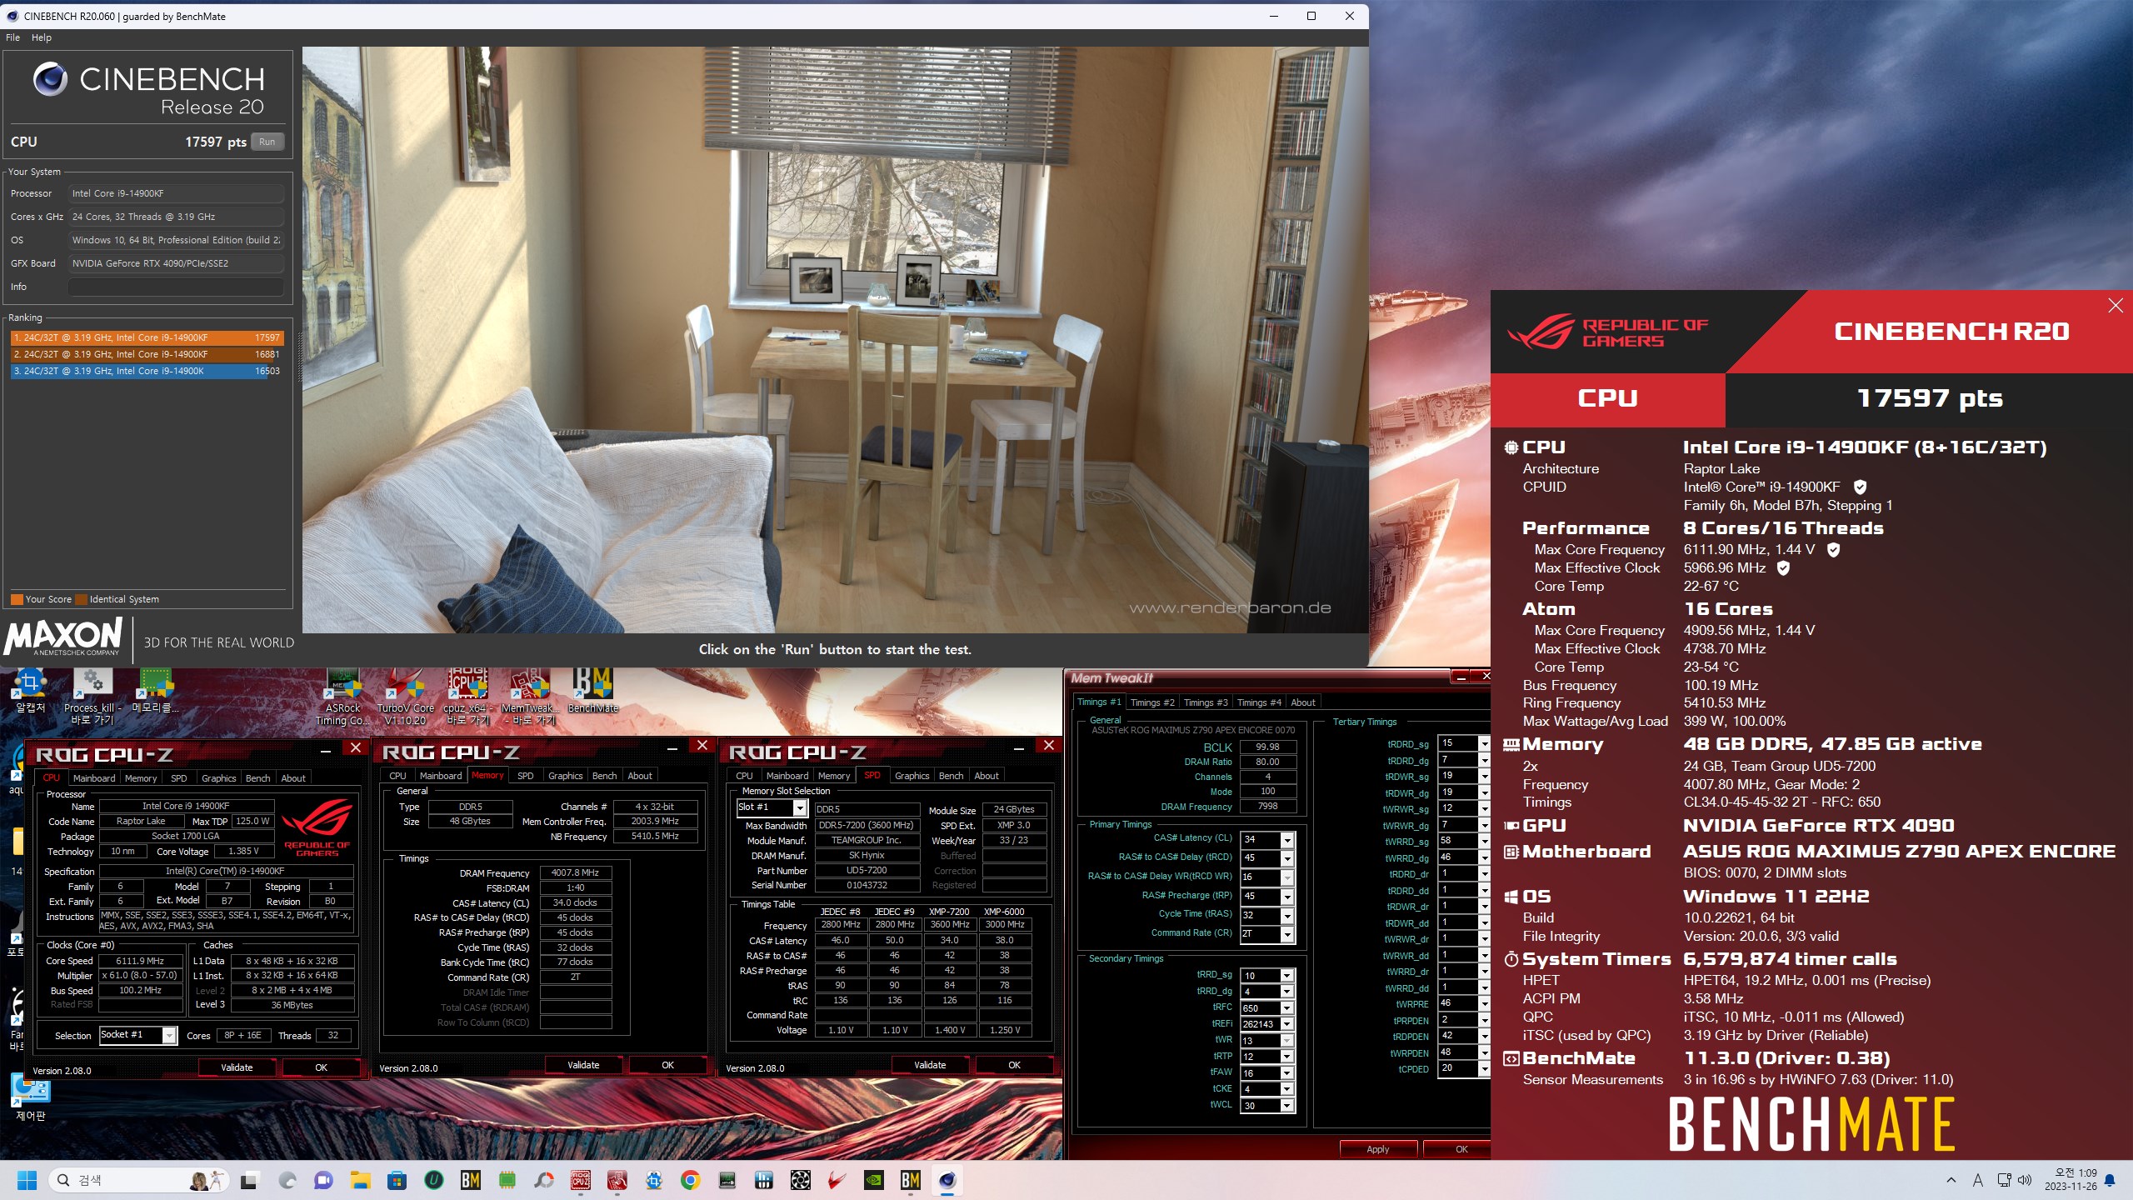Launch ASRock Timing Configurator desktop icon
2133x1200 pixels.
(342, 696)
